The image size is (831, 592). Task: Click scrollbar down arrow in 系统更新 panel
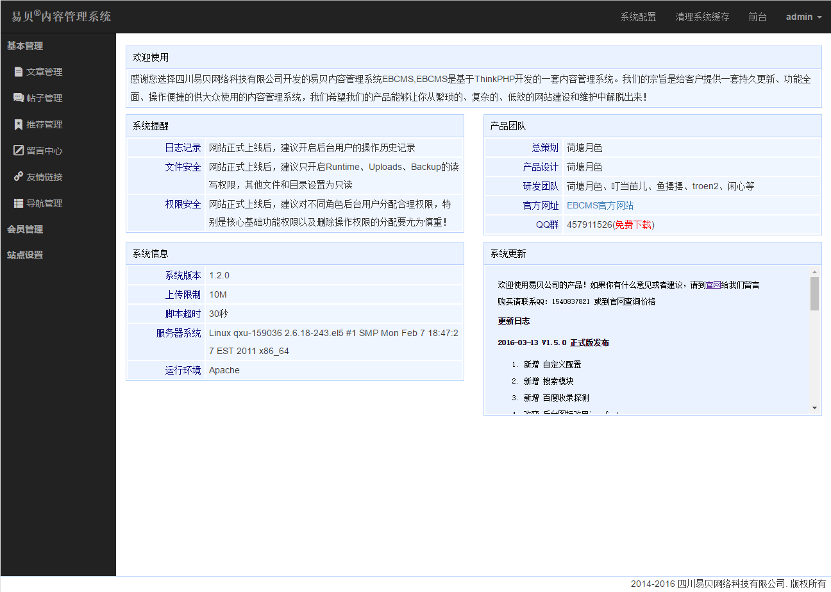click(x=814, y=407)
